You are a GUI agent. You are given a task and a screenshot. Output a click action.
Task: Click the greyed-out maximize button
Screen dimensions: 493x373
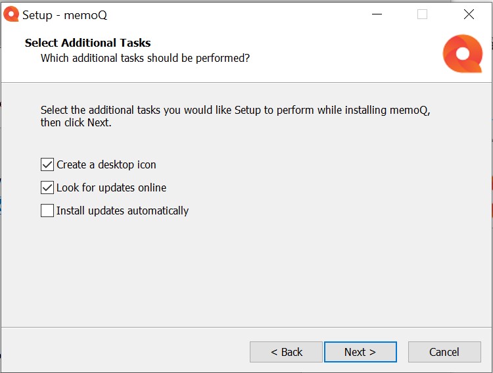pyautogui.click(x=422, y=14)
